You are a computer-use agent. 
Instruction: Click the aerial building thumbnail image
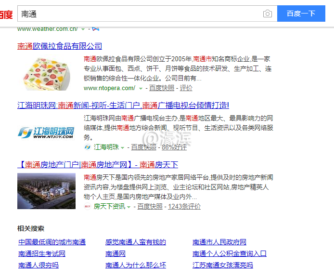[x=46, y=191]
